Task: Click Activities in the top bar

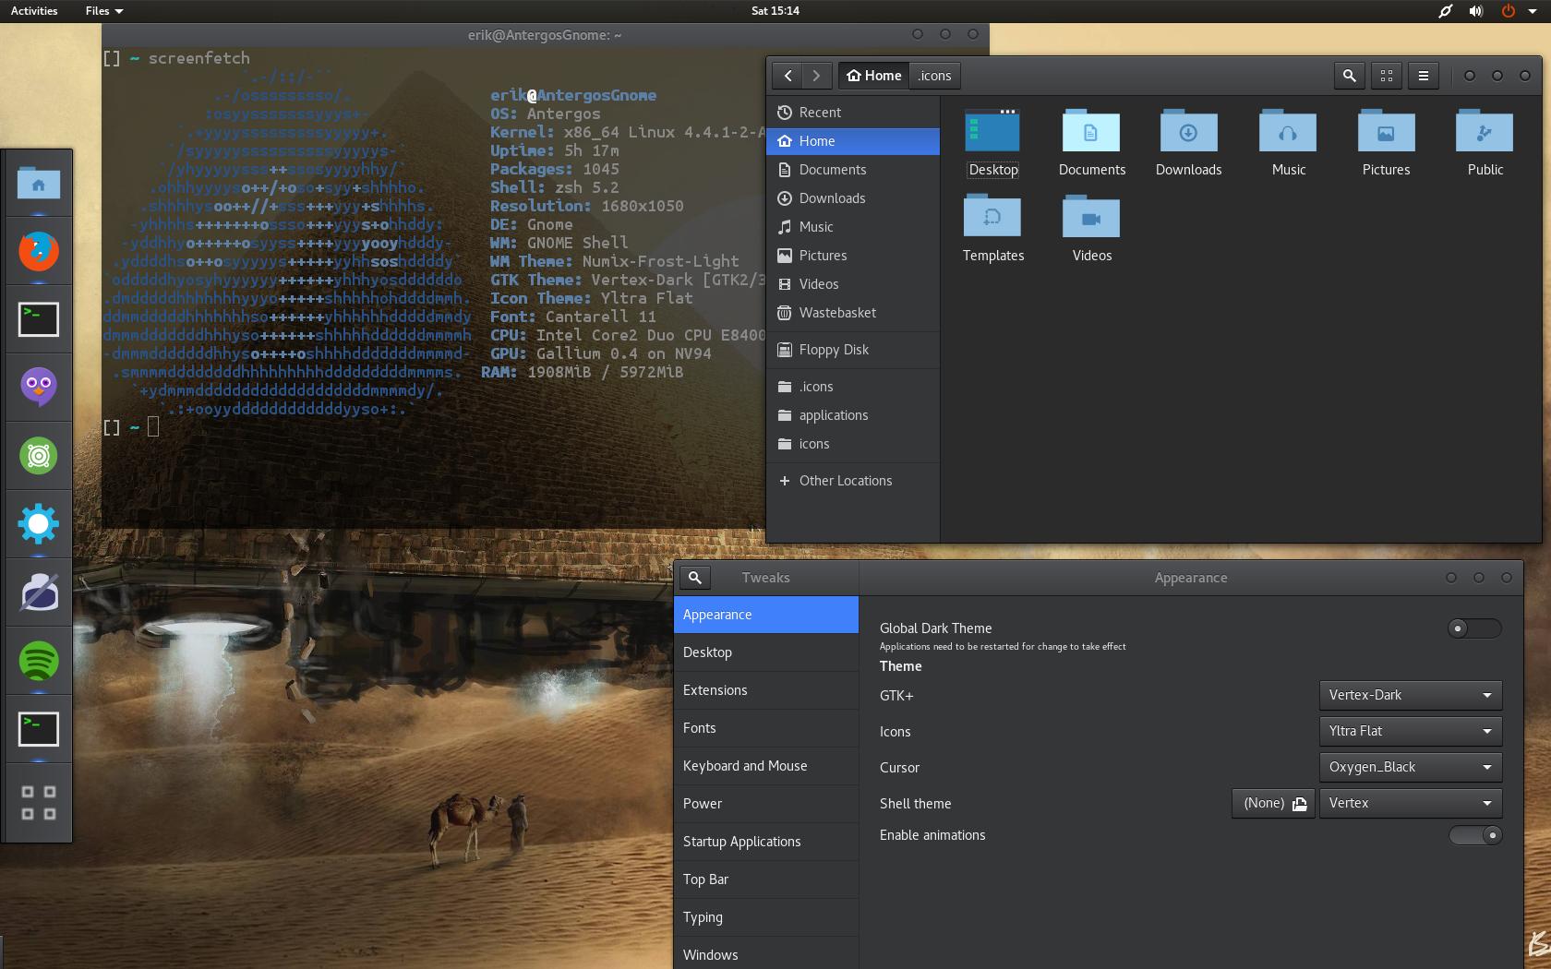Action: coord(34,11)
